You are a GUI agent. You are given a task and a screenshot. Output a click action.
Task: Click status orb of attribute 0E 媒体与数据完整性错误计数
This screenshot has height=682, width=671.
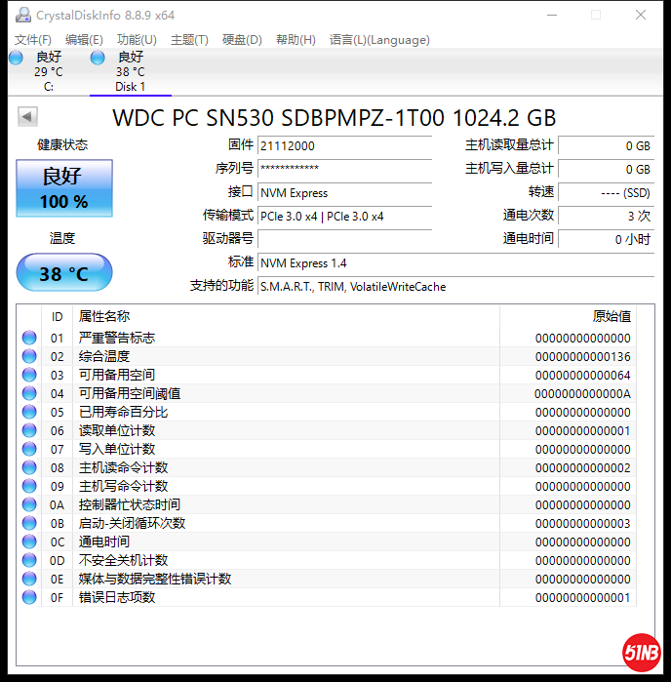coord(29,579)
